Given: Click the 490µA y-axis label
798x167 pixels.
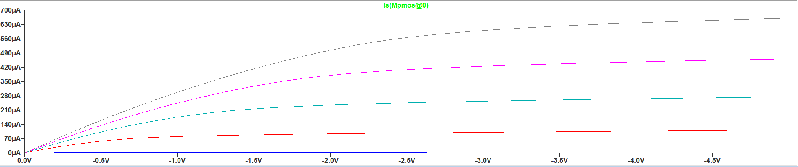Looking at the screenshot, I should click(11, 53).
